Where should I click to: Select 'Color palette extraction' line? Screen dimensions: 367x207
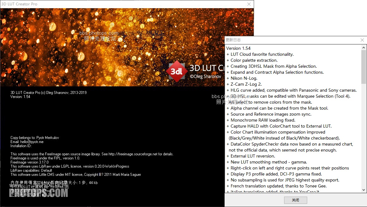252,60
